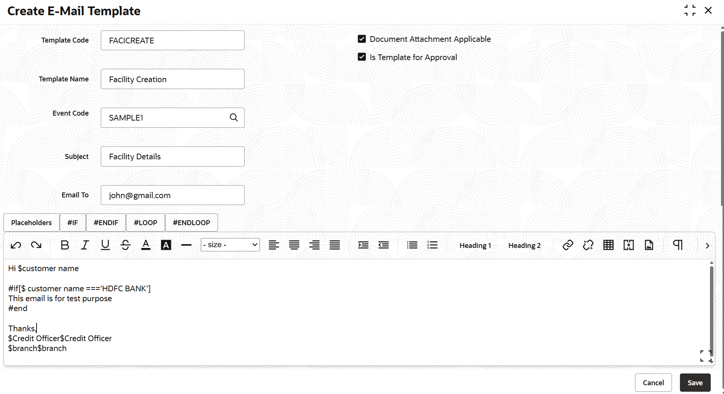Click the "$Credit Officer$Credit Officer" line
The image size is (724, 394).
click(x=60, y=338)
